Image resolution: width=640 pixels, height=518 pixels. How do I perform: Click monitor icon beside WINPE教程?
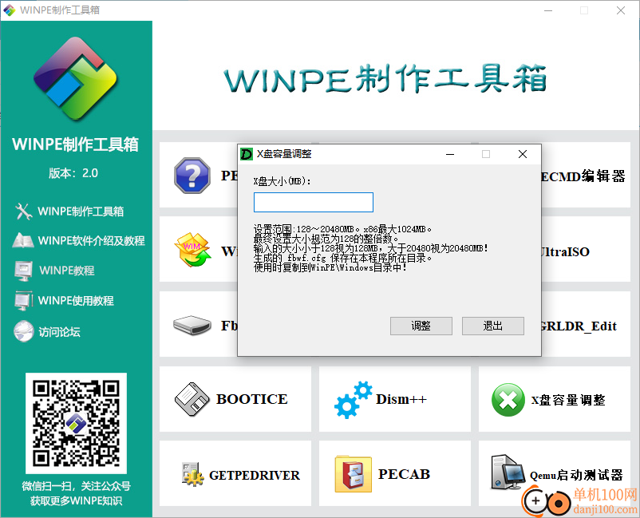pyautogui.click(x=23, y=271)
